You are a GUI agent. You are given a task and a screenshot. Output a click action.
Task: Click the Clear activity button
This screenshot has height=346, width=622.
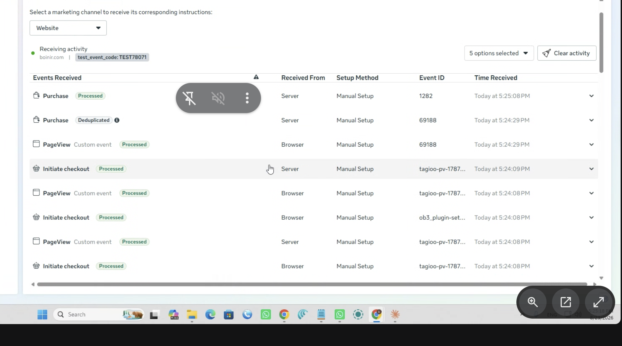(x=567, y=53)
